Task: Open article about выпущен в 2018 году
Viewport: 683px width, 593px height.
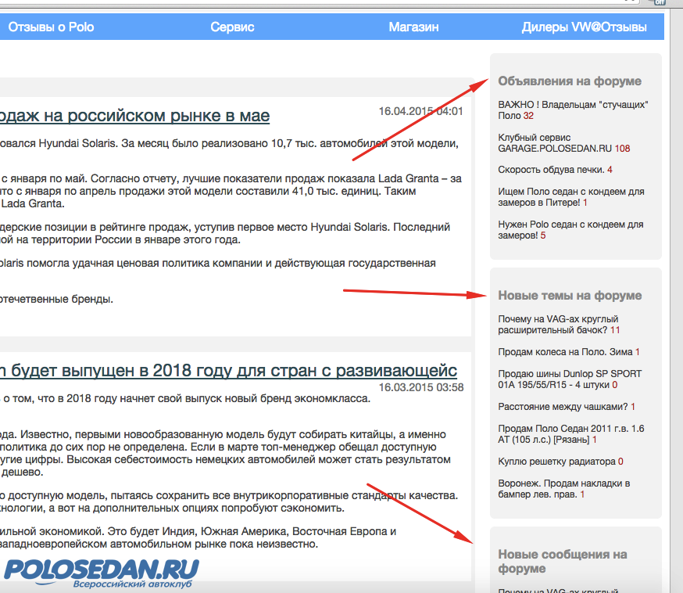Action: click(x=228, y=370)
